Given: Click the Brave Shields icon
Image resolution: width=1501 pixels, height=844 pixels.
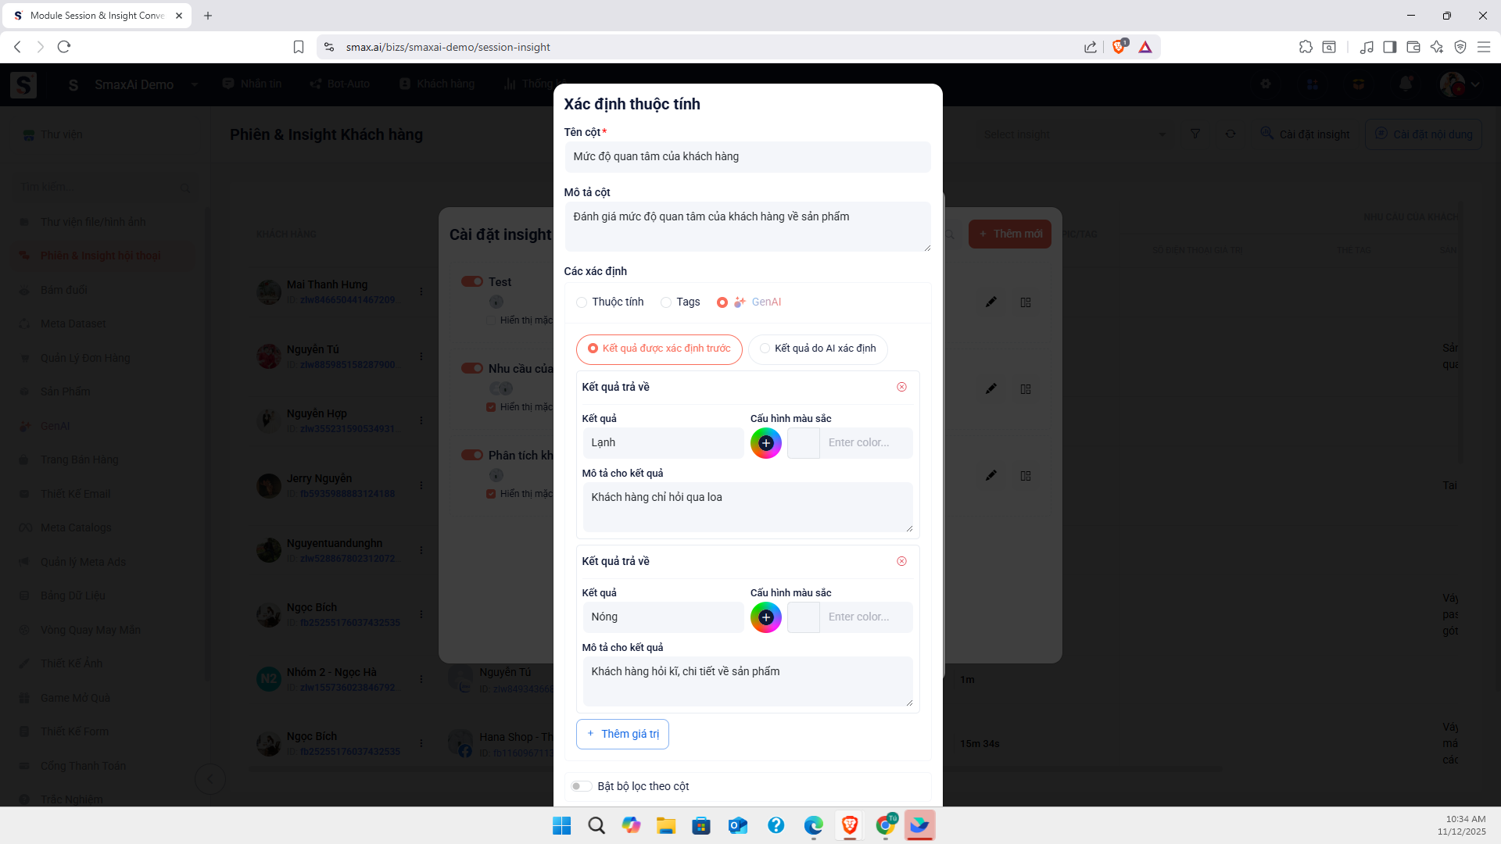Looking at the screenshot, I should coord(1119,47).
